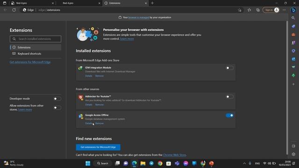
Task: Click the blue Get extensions for Microsoft Edge button
Action: (98, 147)
